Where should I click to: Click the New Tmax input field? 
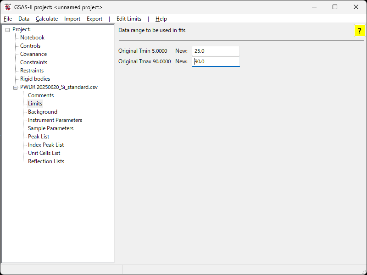click(216, 61)
